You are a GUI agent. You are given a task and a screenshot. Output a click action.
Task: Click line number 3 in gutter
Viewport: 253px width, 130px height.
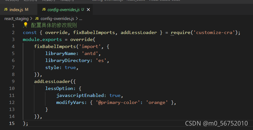tap(13, 39)
